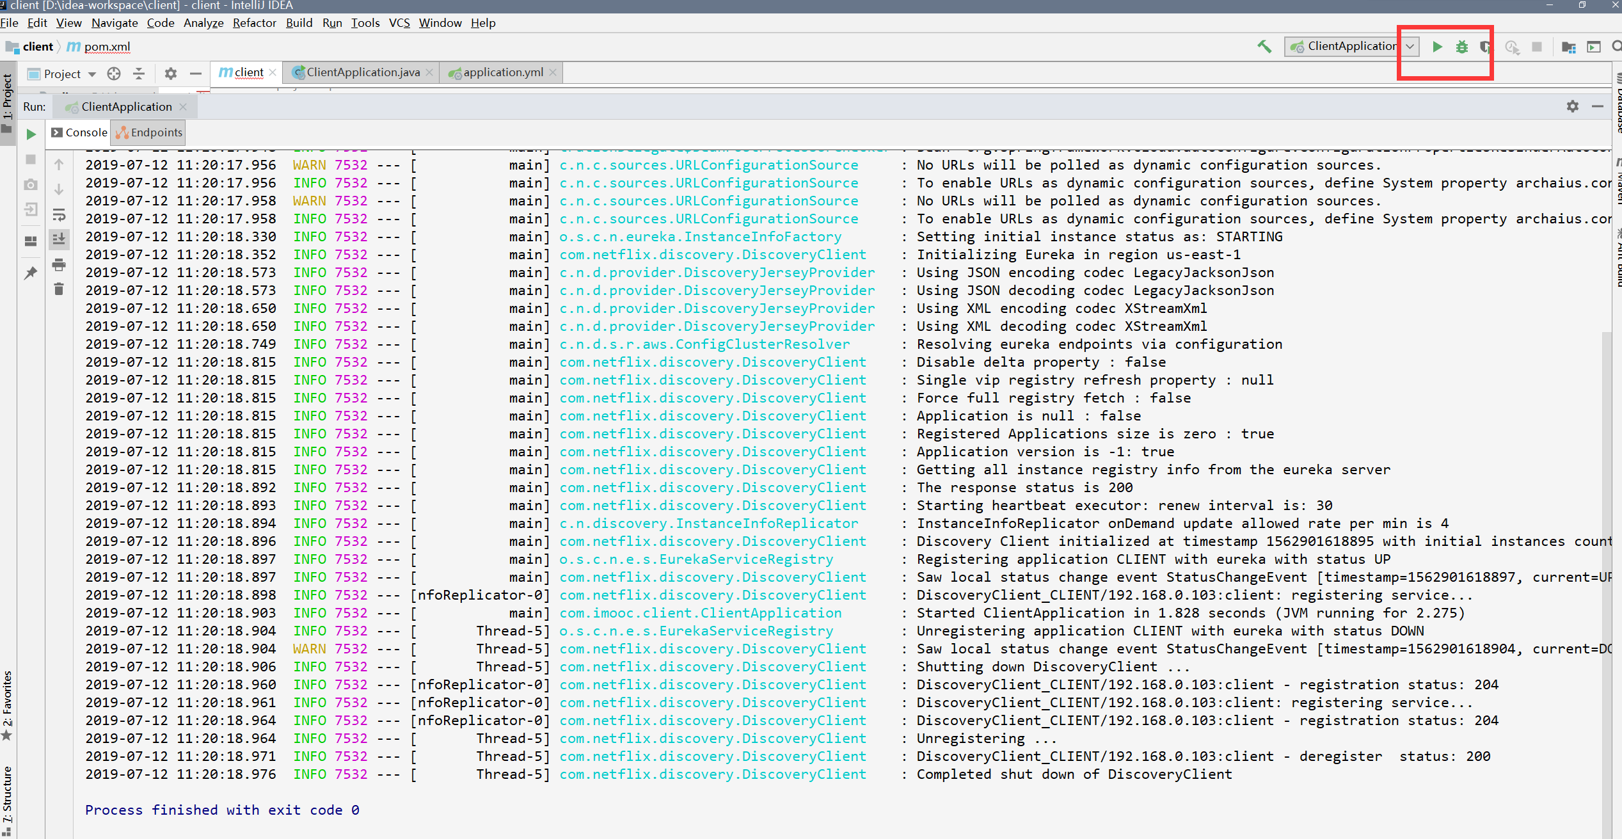Click the pom.xml breadcrumb
This screenshot has height=839, width=1622.
coord(107,47)
